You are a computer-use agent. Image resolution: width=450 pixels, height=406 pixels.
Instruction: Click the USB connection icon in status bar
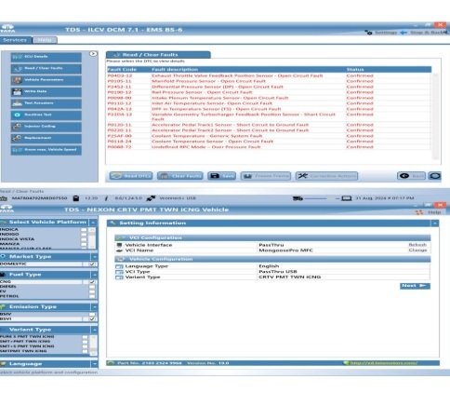(151, 198)
